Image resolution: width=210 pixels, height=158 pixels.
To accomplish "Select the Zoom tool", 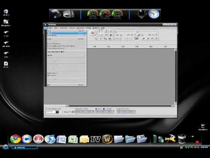I will (x=102, y=35).
